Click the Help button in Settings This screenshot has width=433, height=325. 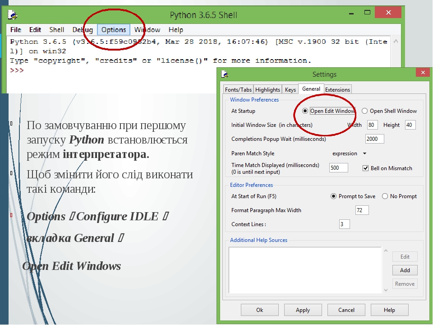click(389, 310)
